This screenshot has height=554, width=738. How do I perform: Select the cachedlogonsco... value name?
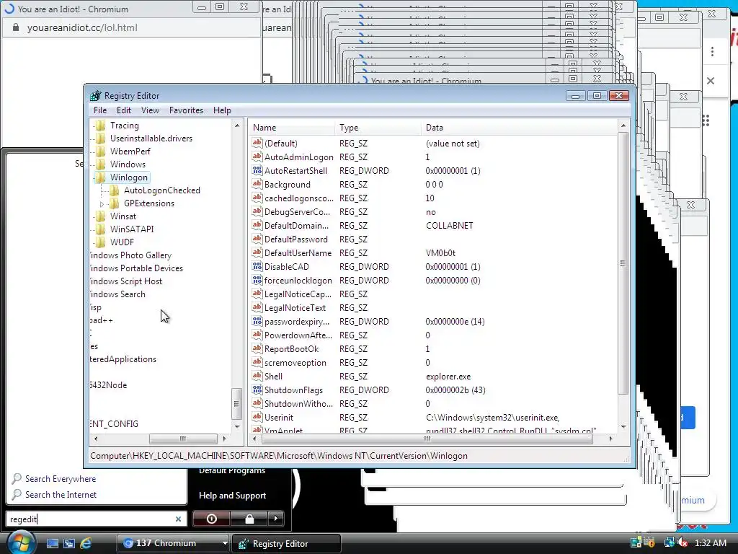pyautogui.click(x=299, y=198)
